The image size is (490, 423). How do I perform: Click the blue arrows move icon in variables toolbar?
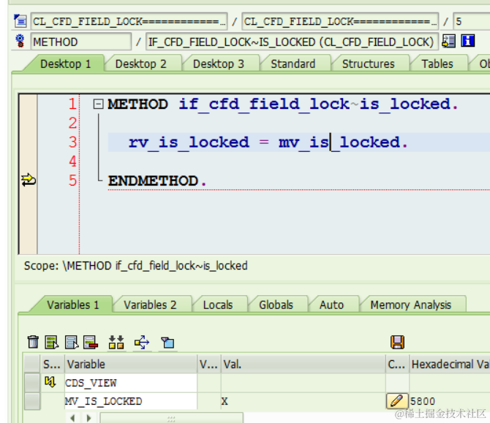142,342
